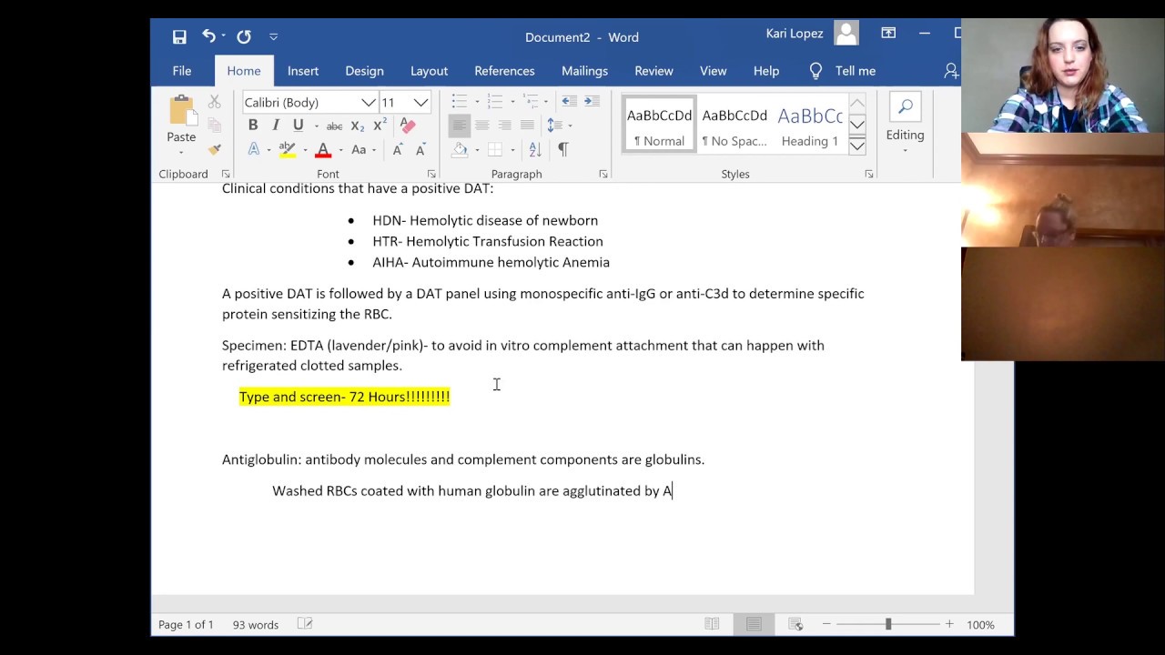Apply red font color
Viewport: 1165px width, 655px height.
[323, 149]
